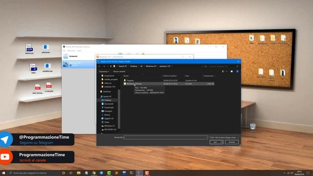The height and width of the screenshot is (176, 313).
Task: Open the File menu in VirtualBox Gestore
Action: [64, 51]
